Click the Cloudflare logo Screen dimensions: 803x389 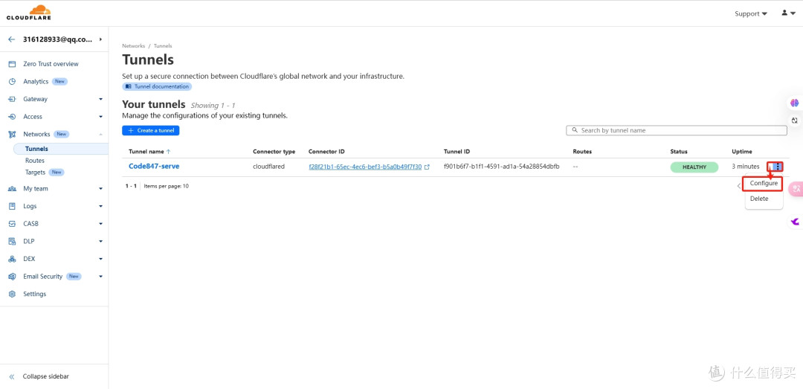pos(29,13)
